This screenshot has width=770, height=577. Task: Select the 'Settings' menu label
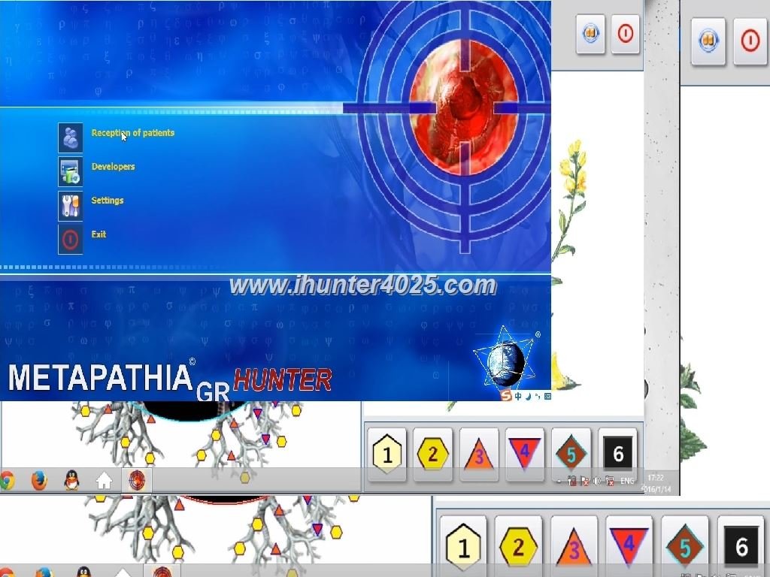coord(107,200)
